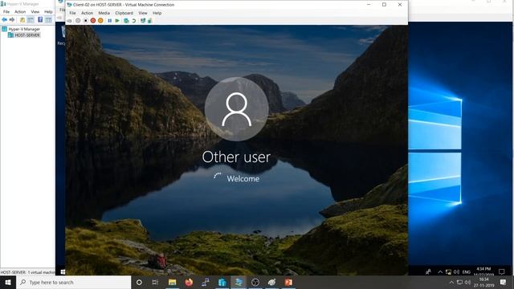Toggle enhanced session mode icon in VM toolbar

pyautogui.click(x=143, y=21)
